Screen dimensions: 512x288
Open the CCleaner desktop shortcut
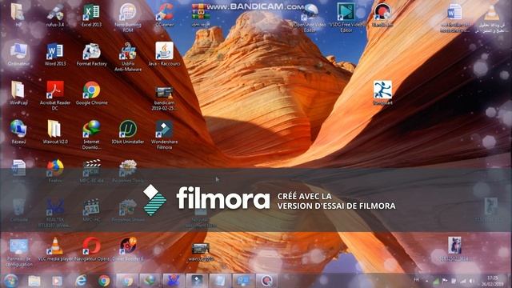(165, 14)
